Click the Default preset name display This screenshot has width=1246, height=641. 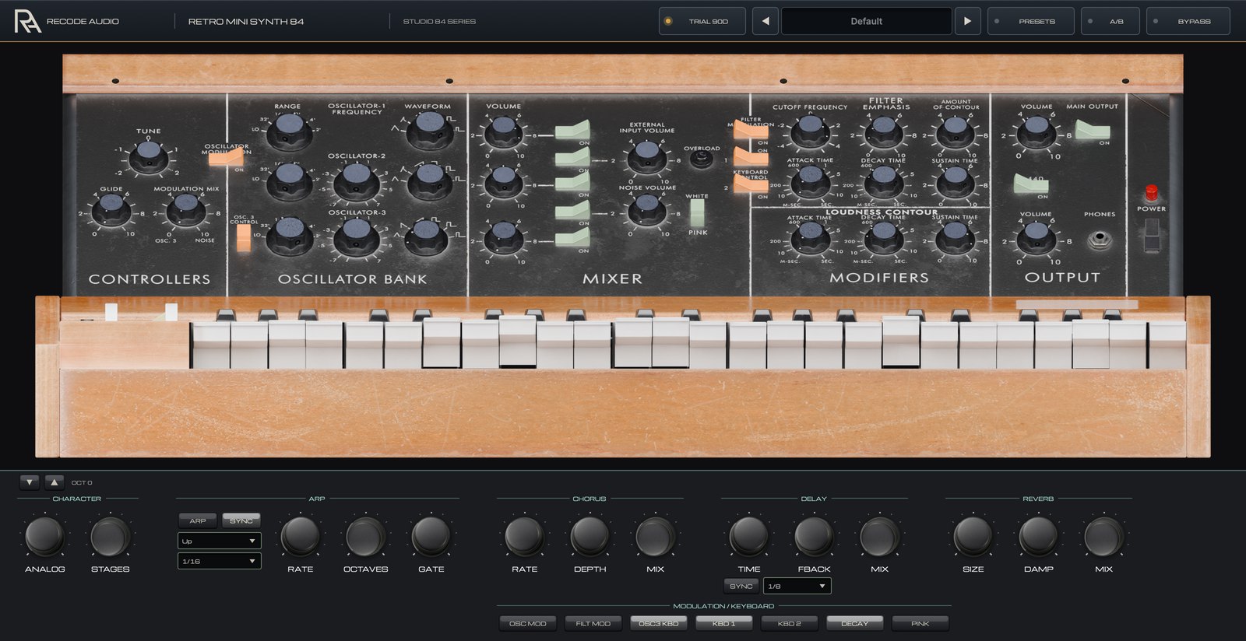(867, 21)
